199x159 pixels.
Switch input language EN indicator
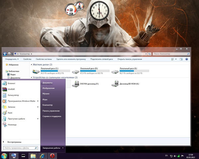pos(166,156)
